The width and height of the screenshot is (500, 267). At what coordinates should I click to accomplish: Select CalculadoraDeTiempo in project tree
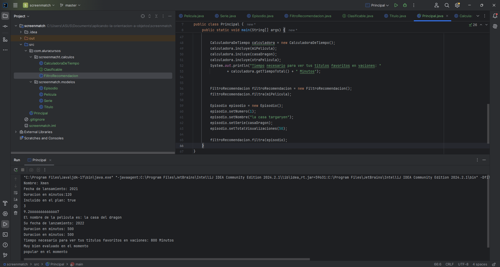61,63
